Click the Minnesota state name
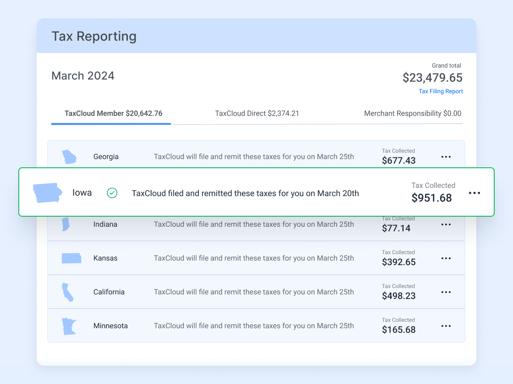The width and height of the screenshot is (513, 384). [110, 326]
